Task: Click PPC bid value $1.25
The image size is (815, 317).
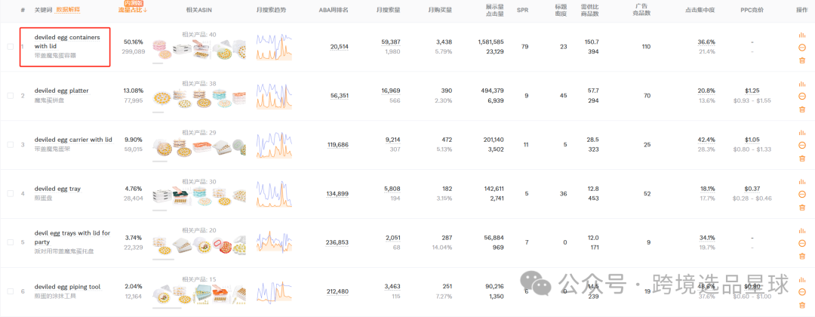Action: 752,91
